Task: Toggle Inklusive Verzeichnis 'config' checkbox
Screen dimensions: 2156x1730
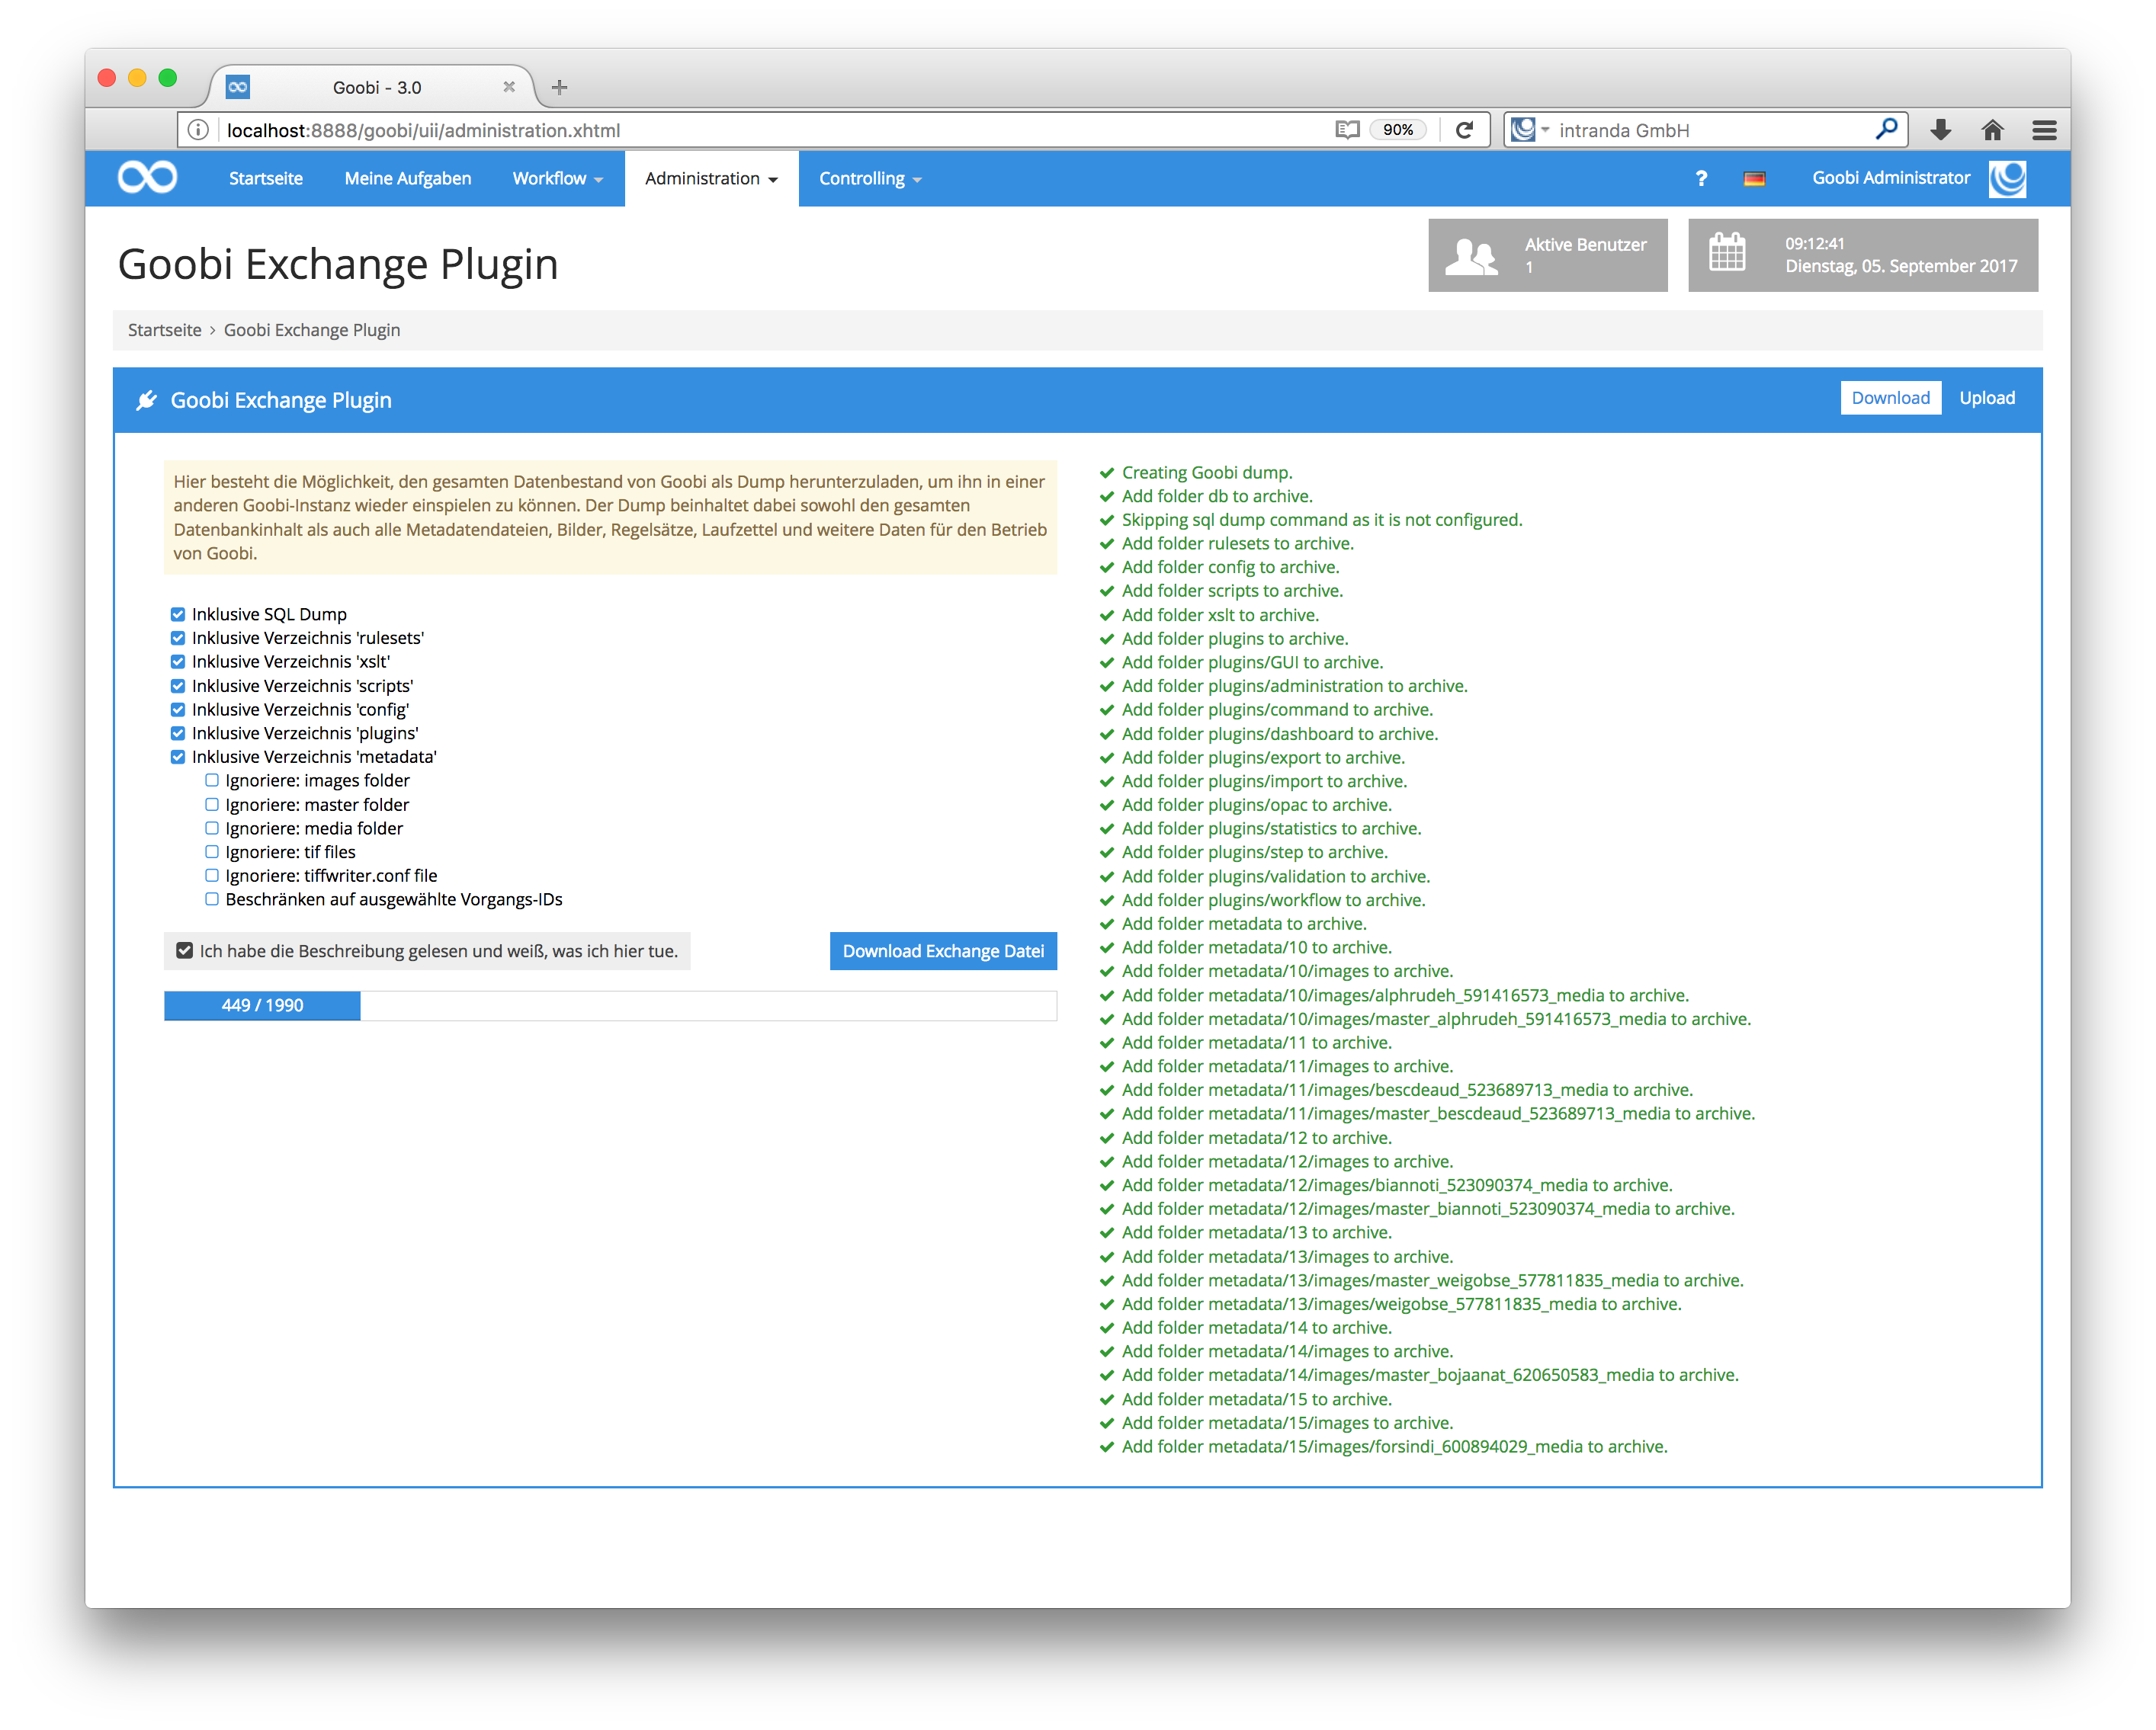Action: pos(178,710)
